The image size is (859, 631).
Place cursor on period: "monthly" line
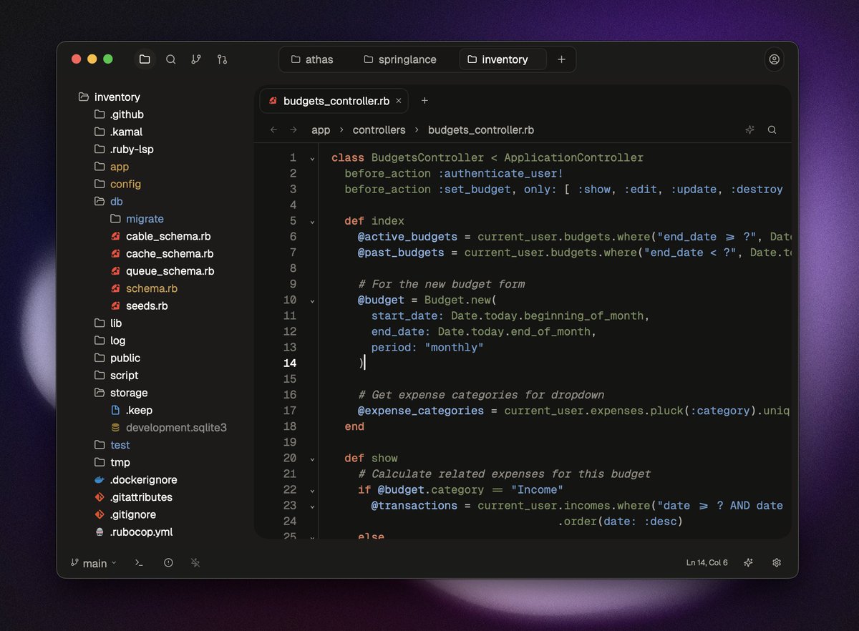point(427,348)
